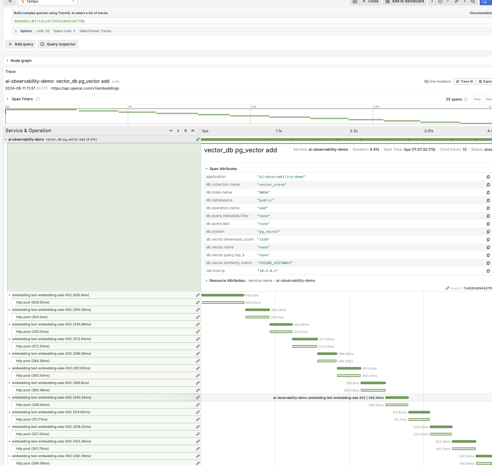Image resolution: width=492 pixels, height=466 pixels.
Task: Click Add to dashboard
Action: (x=405, y=2)
